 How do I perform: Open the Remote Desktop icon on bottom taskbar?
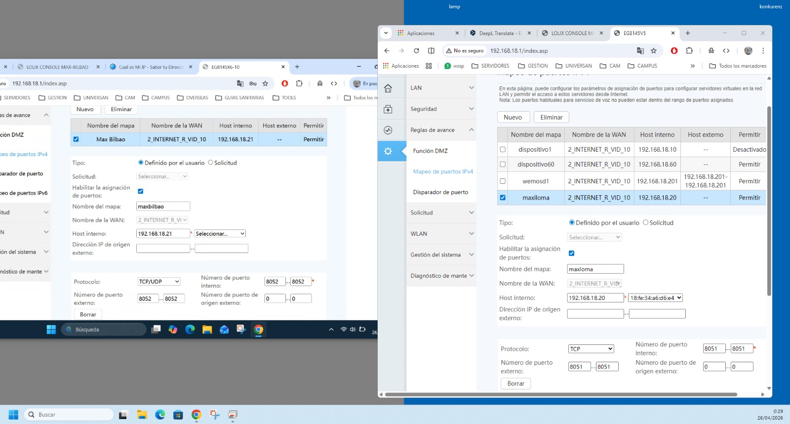coord(233,415)
